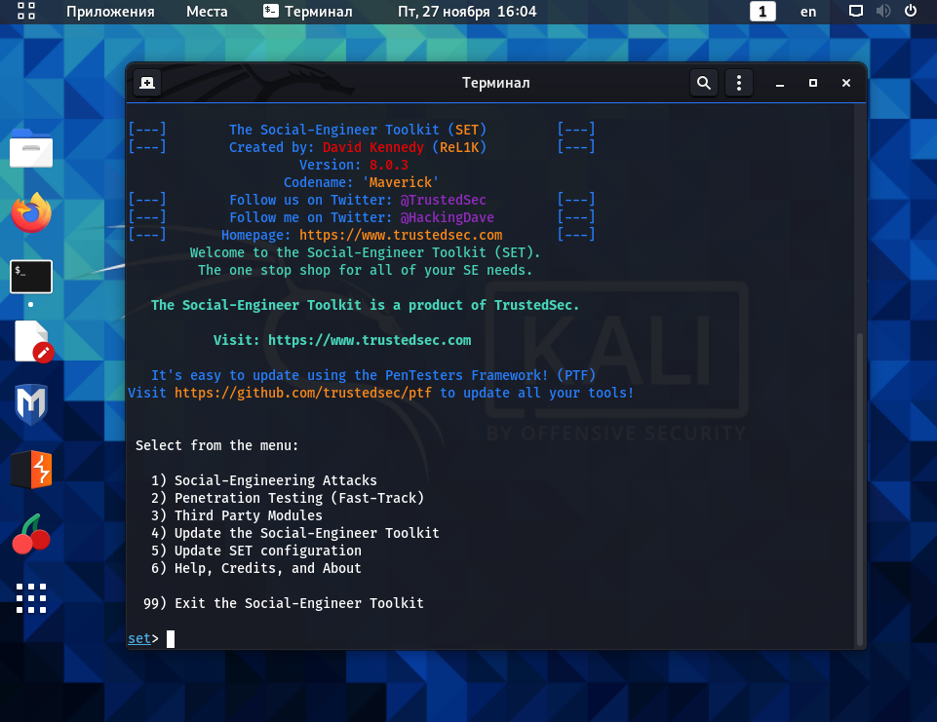Open the Терминал app menu in top bar
The image size is (937, 722).
[308, 12]
